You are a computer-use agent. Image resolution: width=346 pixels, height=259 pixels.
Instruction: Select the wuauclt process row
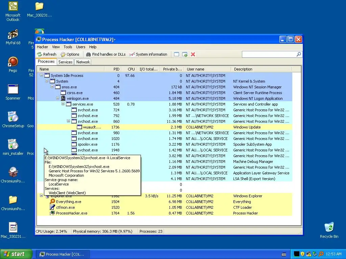point(165,127)
